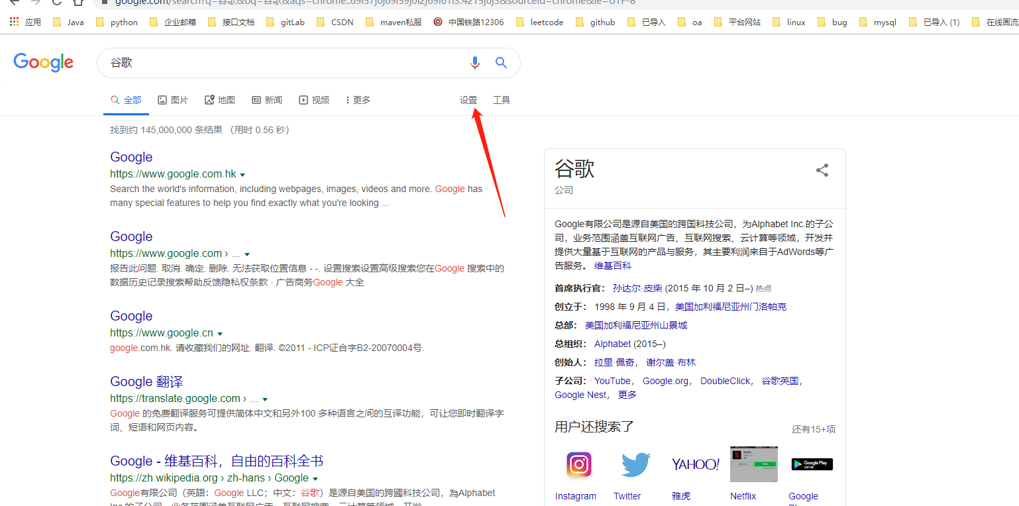Expand dropdown arrow beside www.google.com.hk
The image size is (1019, 506).
pos(242,175)
